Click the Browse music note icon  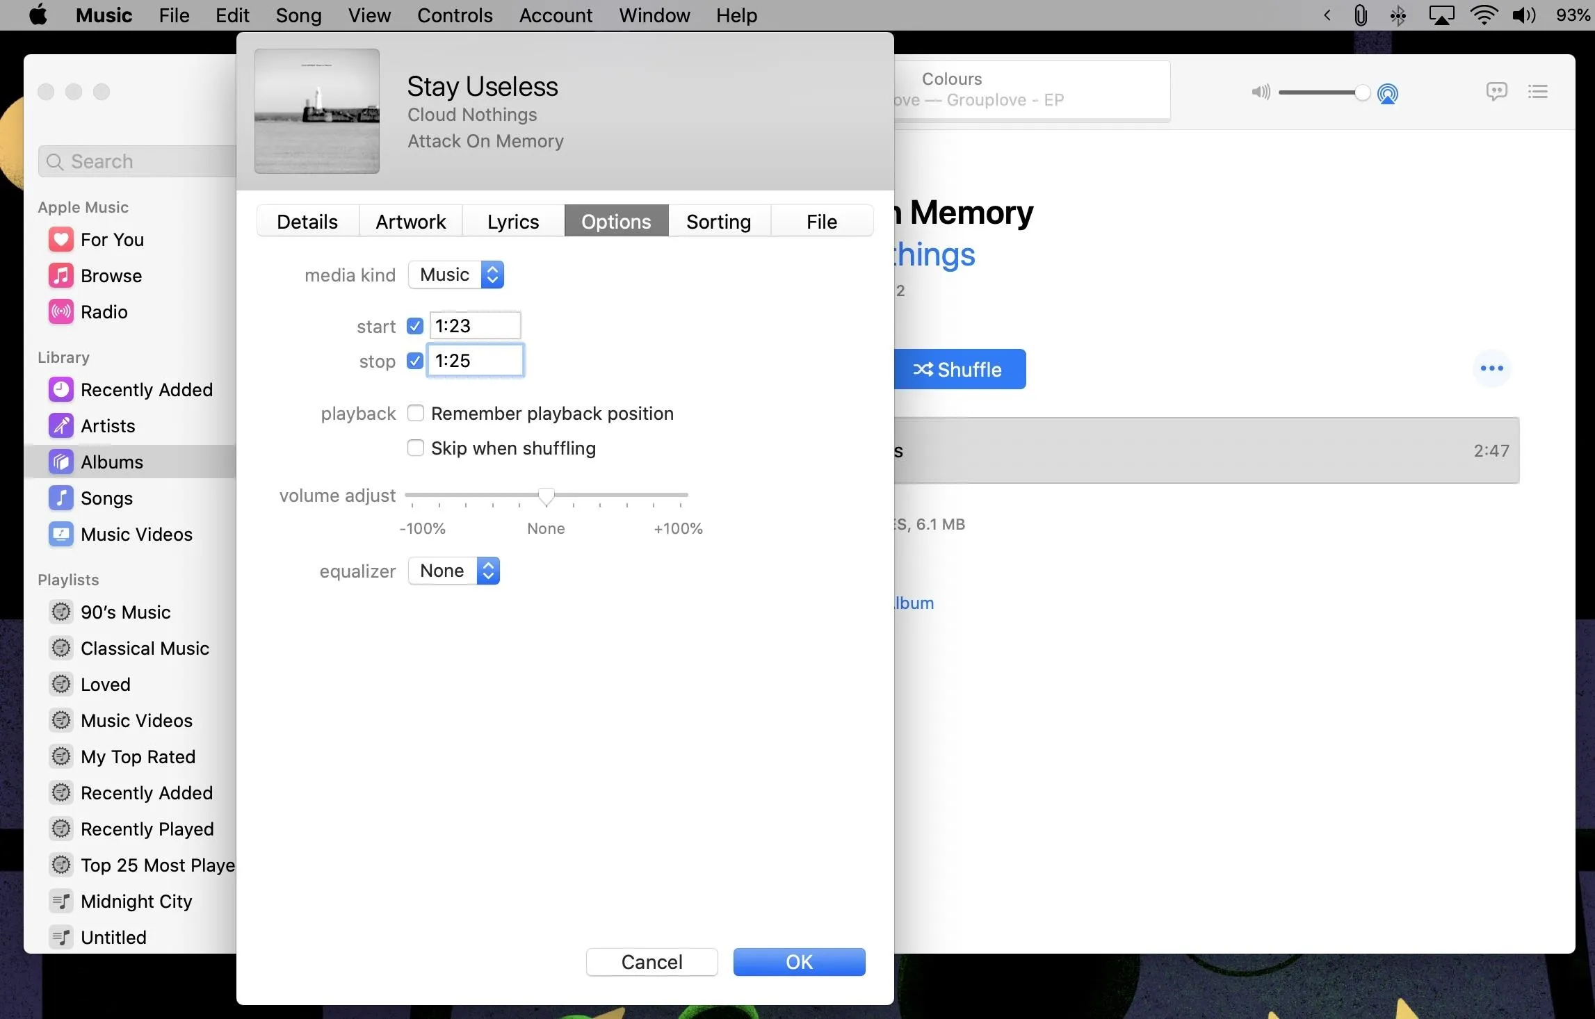(x=60, y=276)
